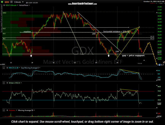
Task: Close the MACD indicator panel with X
Action: coord(4,68)
